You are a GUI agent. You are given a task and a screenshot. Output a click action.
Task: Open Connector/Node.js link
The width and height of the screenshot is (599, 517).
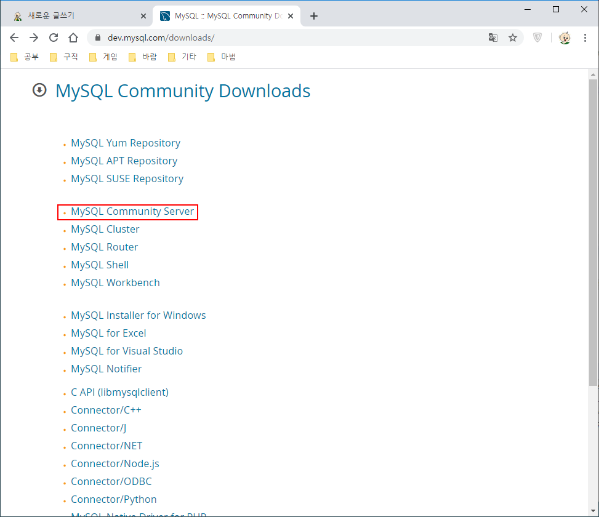click(115, 463)
